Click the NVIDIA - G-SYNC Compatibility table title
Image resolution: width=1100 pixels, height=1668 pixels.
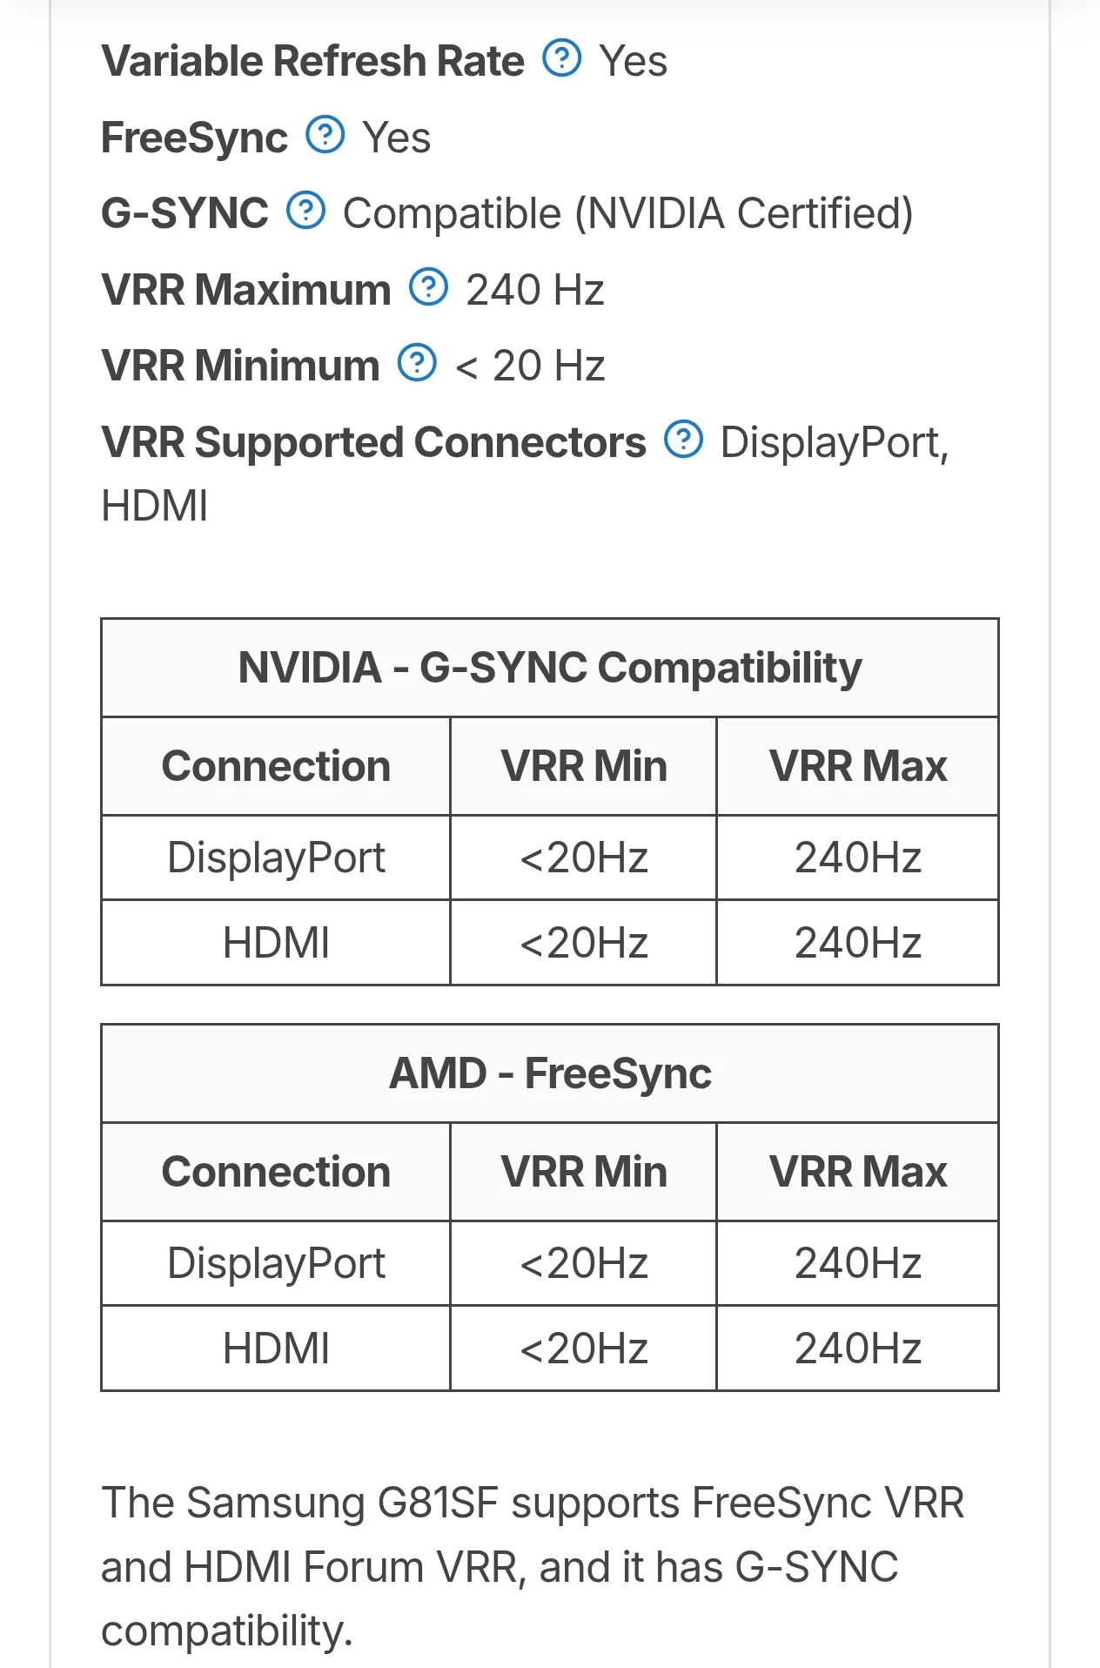(x=550, y=668)
